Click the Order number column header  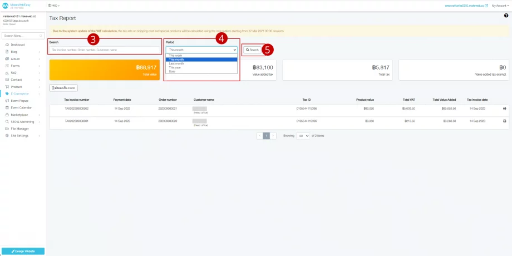(x=168, y=100)
